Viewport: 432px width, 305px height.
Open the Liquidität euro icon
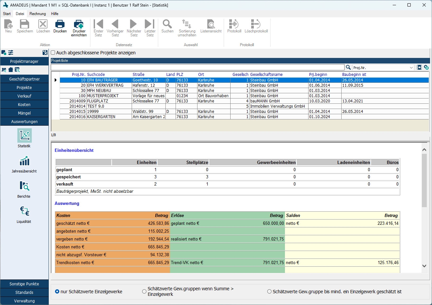[24, 211]
